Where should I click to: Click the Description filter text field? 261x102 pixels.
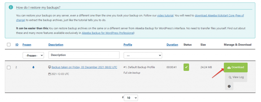[x=84, y=55]
